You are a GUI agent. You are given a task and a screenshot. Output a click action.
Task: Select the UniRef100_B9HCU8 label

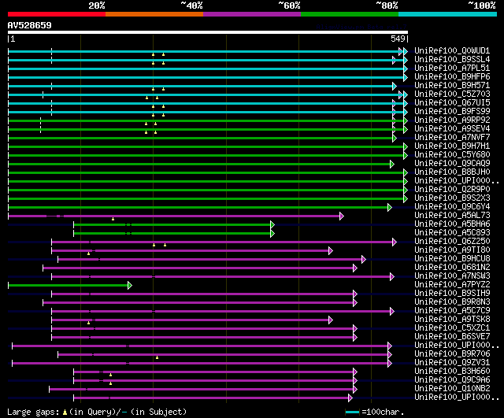point(452,259)
